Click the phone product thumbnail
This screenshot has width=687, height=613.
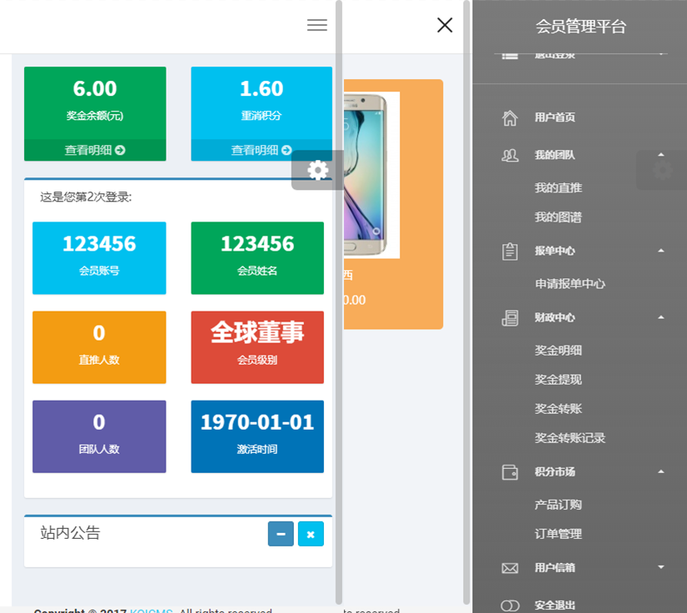pos(371,175)
